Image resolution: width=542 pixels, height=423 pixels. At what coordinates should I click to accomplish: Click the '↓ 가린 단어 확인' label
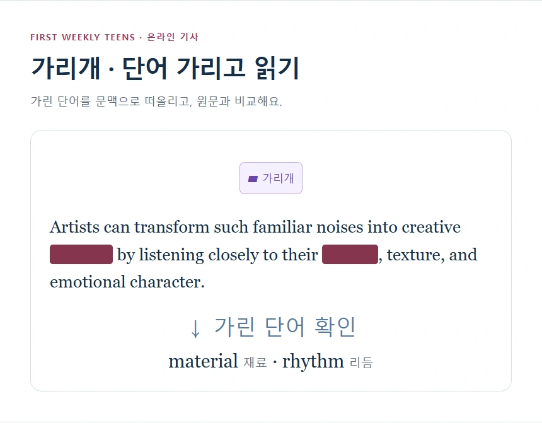point(272,327)
